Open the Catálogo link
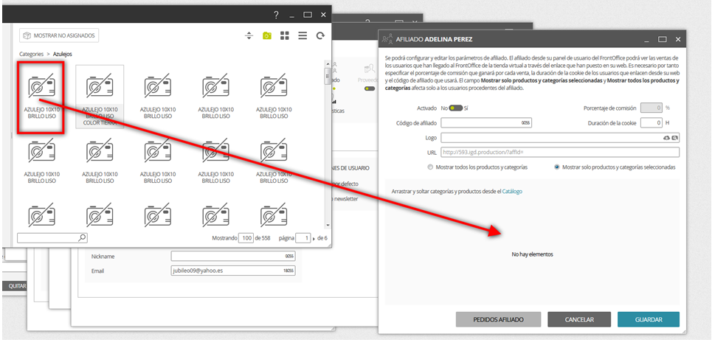The image size is (712, 345). point(512,192)
